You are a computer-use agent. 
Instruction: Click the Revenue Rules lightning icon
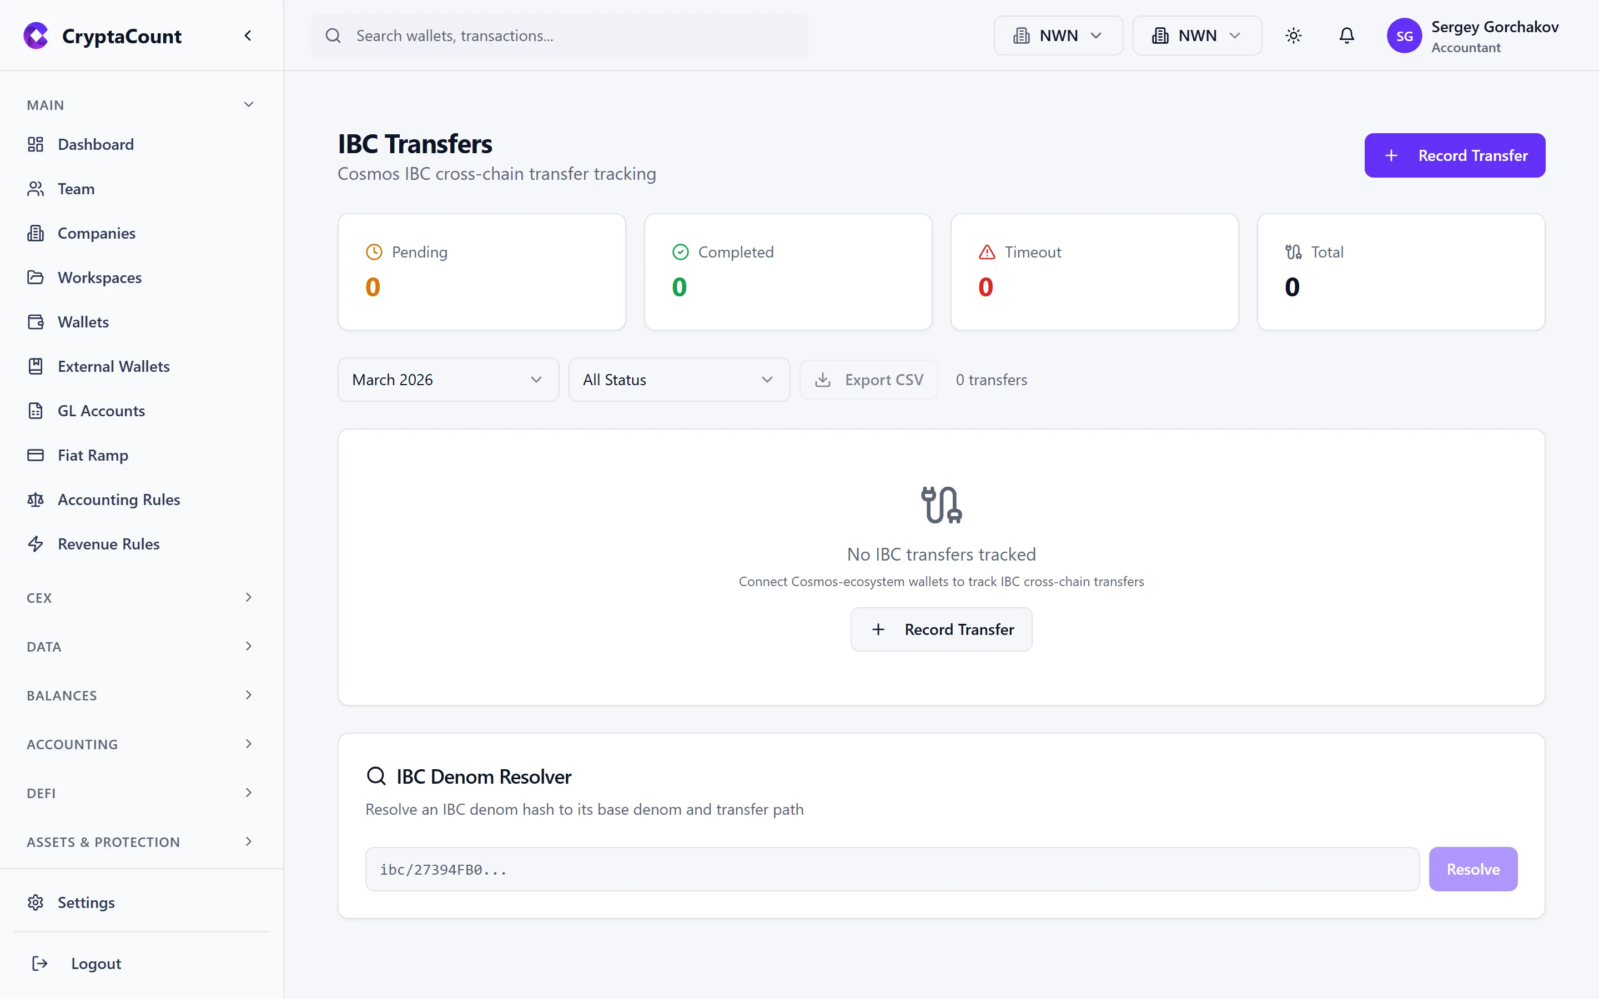pos(36,544)
